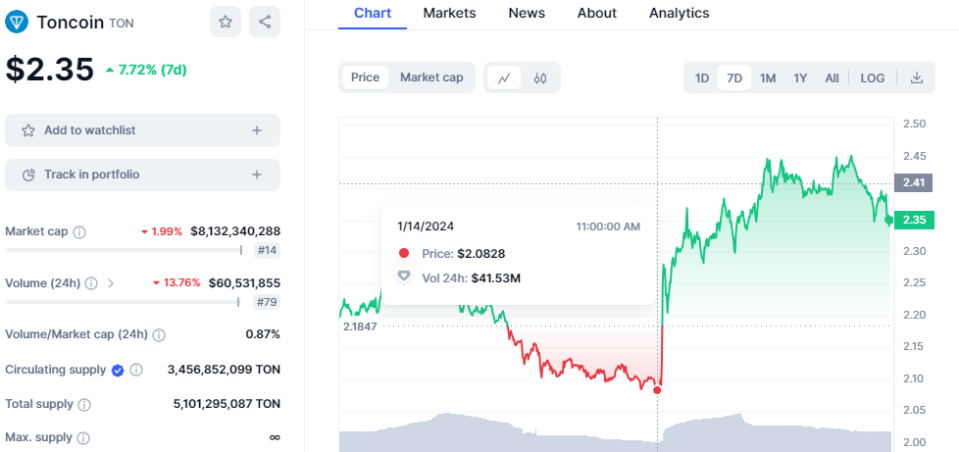The image size is (959, 452).
Task: Open the share options icon
Action: click(x=265, y=22)
